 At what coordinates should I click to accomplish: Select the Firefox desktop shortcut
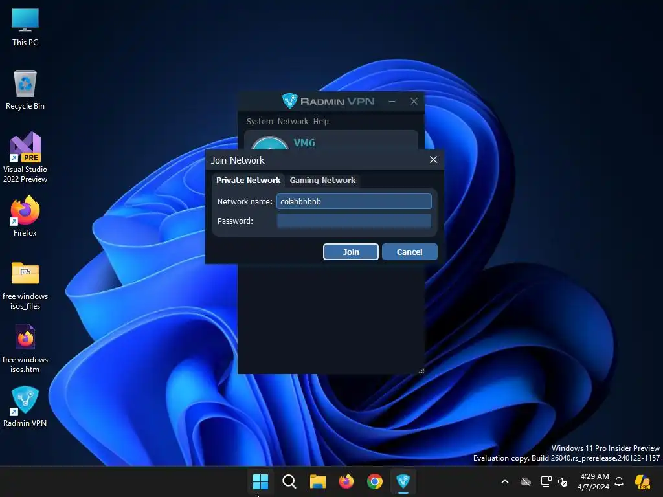pos(25,216)
